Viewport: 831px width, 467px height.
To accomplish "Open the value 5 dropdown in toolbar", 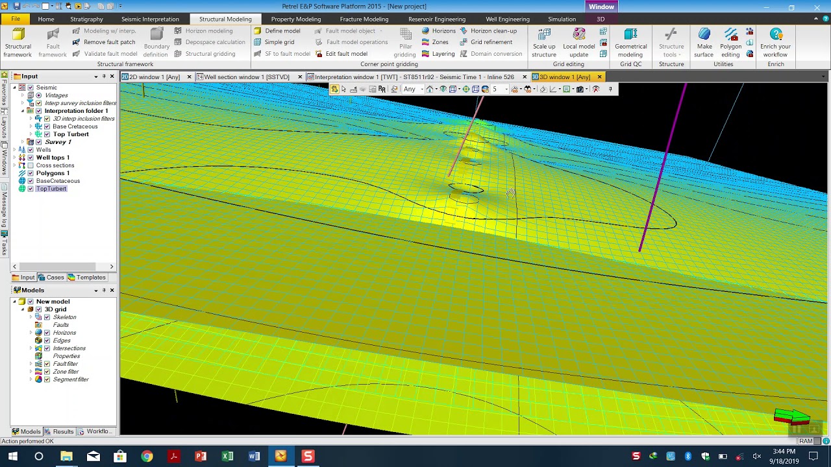I will 499,89.
